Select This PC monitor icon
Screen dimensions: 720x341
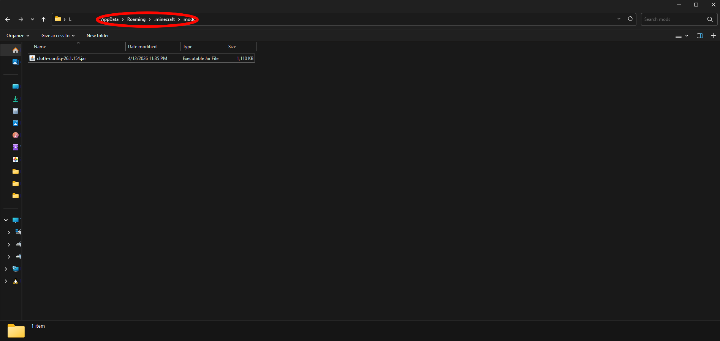(15, 220)
